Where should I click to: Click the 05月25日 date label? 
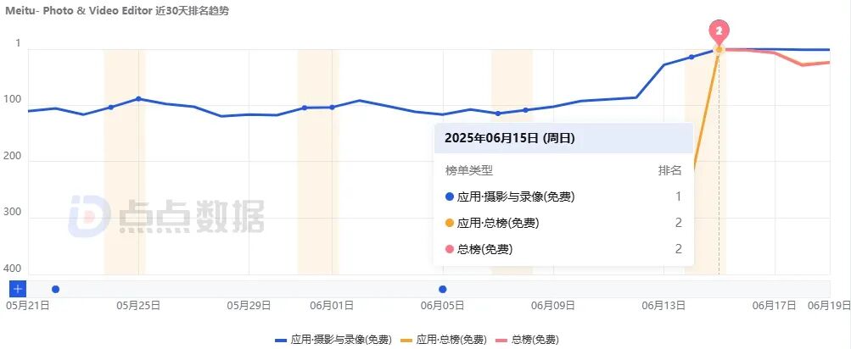(137, 306)
